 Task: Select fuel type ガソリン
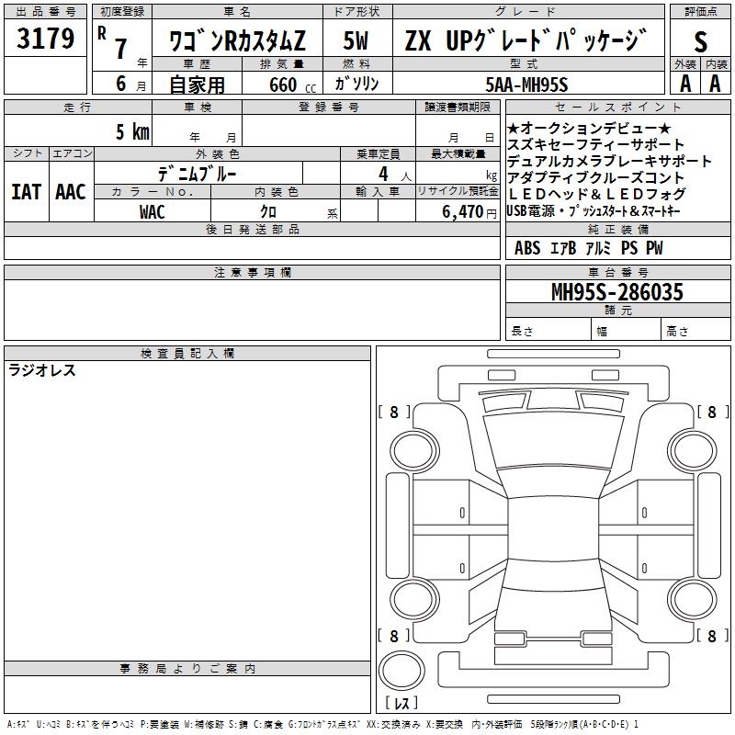[356, 84]
